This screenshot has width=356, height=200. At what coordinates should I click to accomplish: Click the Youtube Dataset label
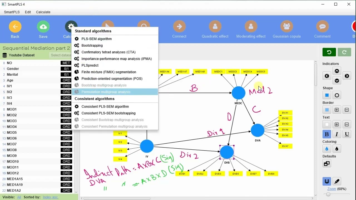(x=22, y=55)
